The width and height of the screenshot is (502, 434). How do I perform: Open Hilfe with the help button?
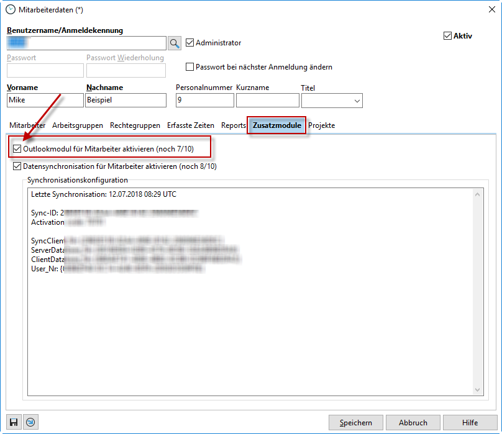[x=470, y=423]
